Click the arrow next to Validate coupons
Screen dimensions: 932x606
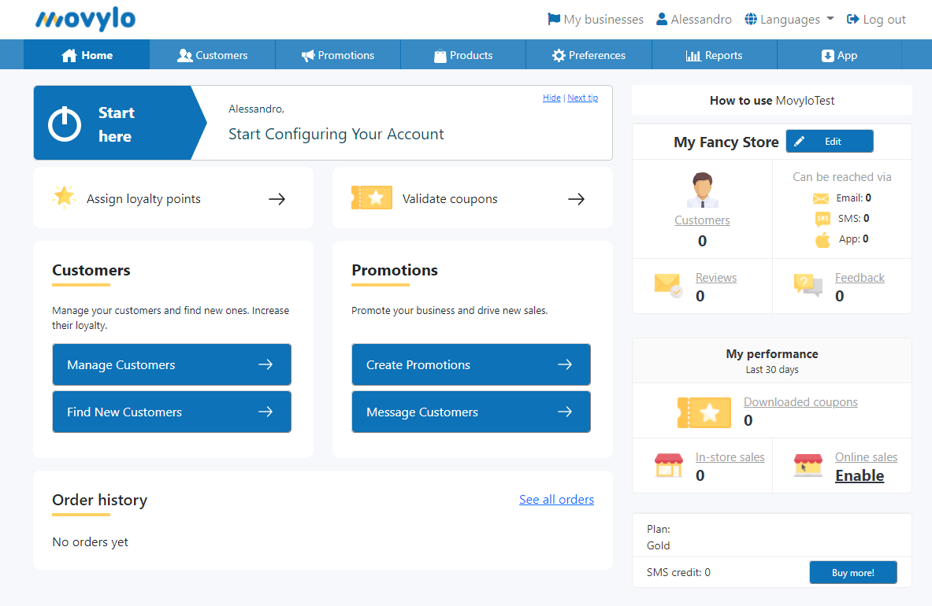(577, 199)
